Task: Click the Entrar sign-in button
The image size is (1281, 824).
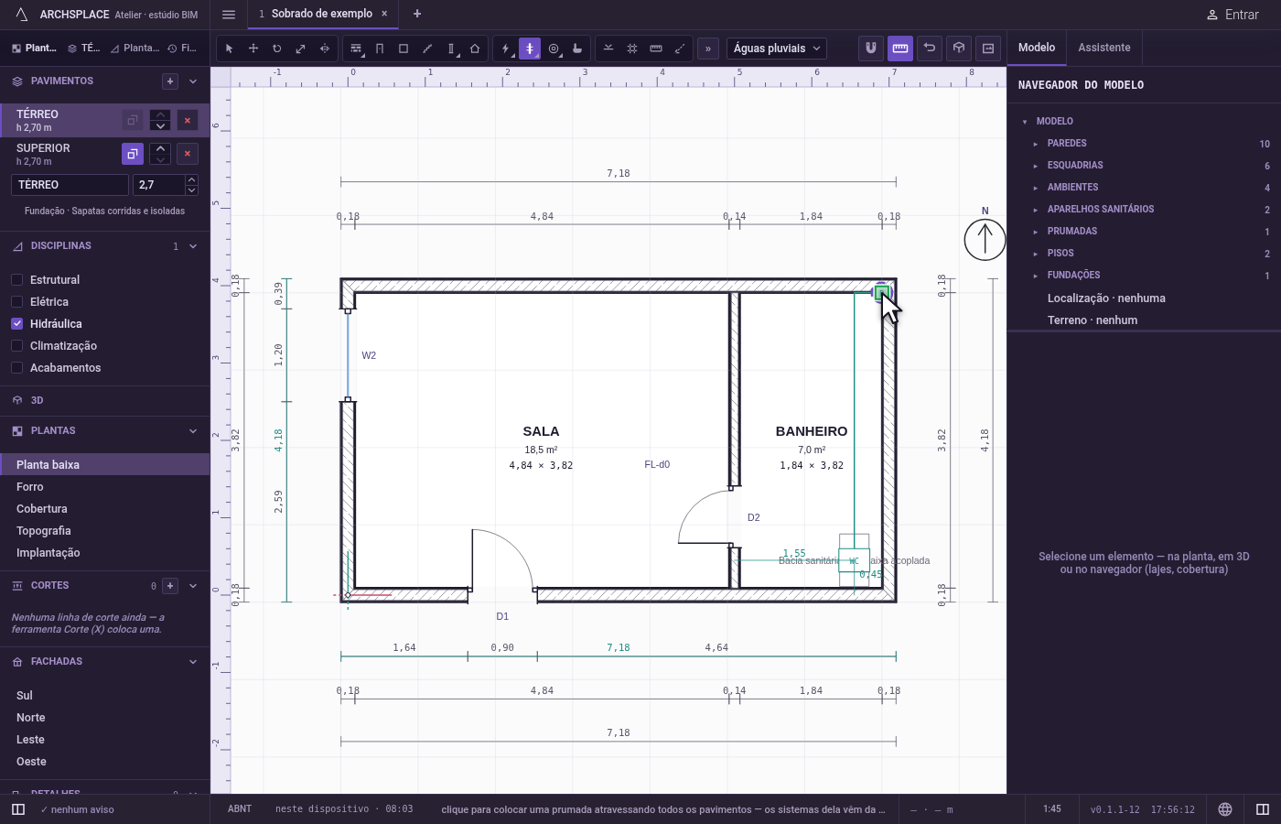Action: click(1233, 15)
